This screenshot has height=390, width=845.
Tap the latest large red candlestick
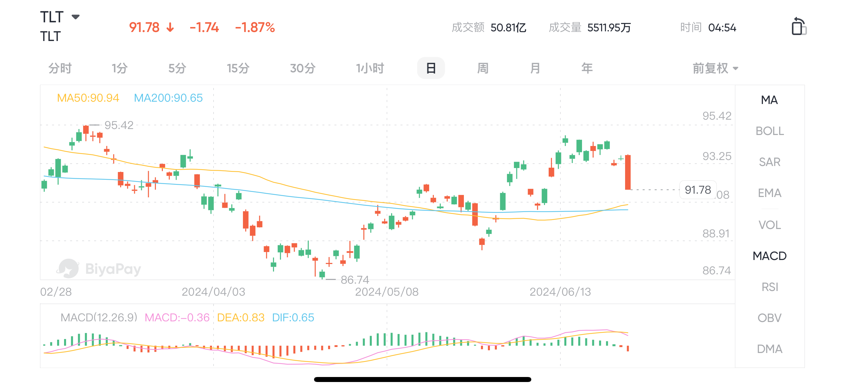(x=628, y=172)
